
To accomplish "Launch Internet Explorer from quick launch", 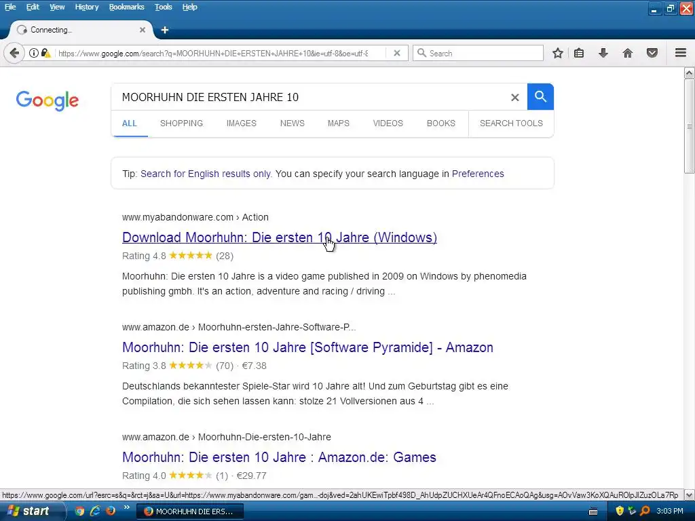I will click(95, 511).
